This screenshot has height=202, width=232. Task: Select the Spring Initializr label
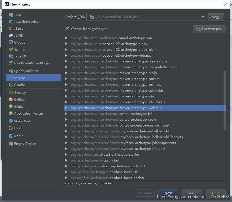(x=26, y=71)
